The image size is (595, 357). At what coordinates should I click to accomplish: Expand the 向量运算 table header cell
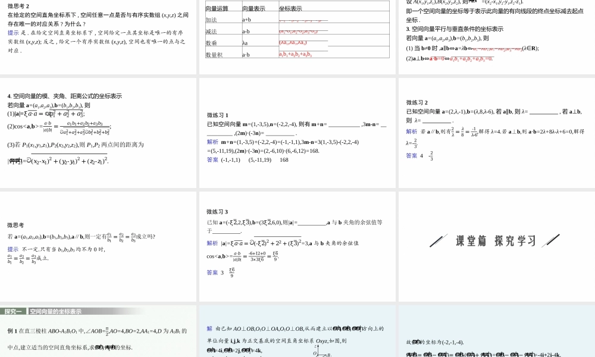point(218,8)
